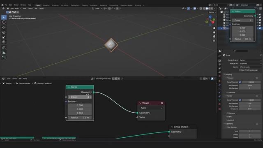Screen dimensions: 263x148
Task: Enable Open Shading Language checkbox
Action: (x=240, y=70)
